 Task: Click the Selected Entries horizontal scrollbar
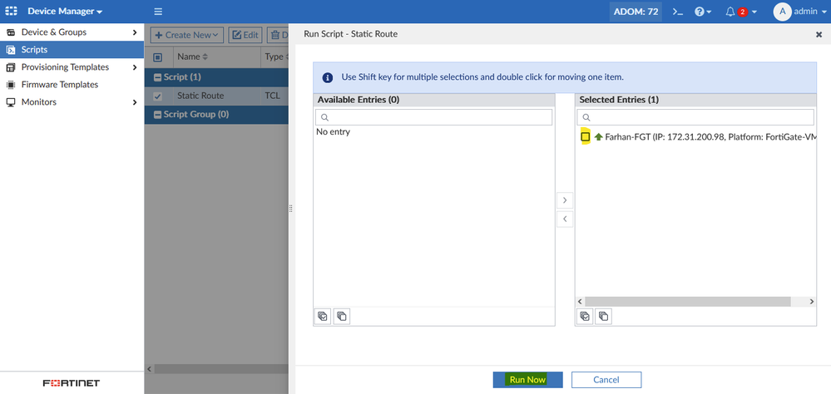click(x=687, y=302)
